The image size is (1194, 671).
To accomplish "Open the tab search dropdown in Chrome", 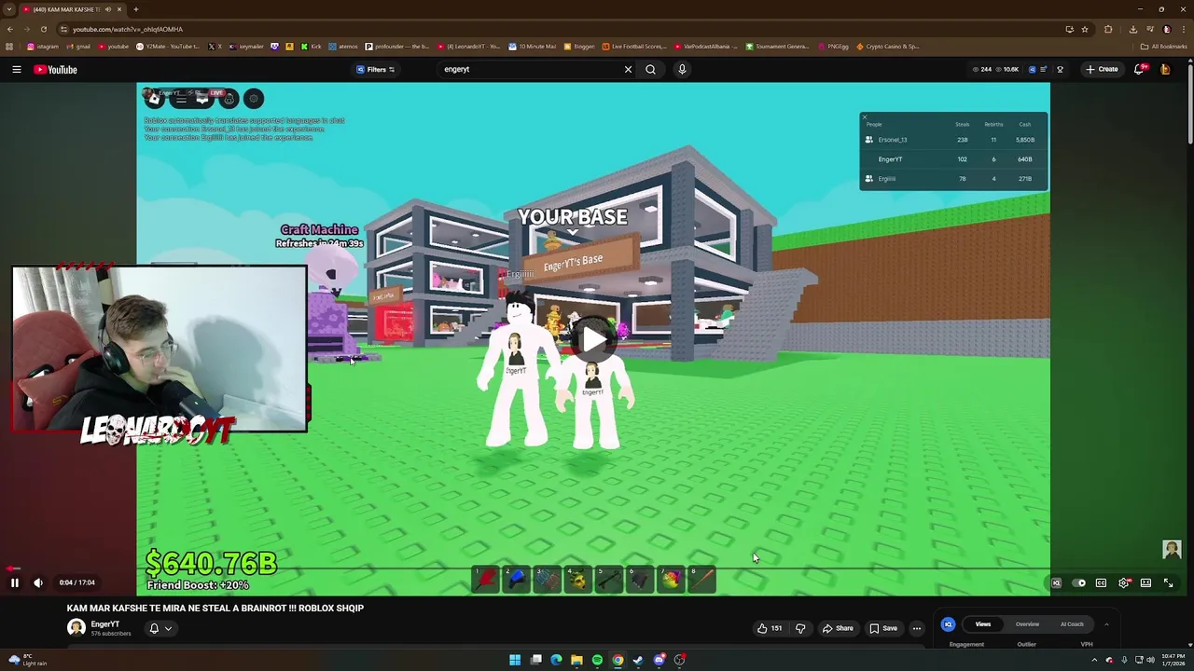I will 9,9.
